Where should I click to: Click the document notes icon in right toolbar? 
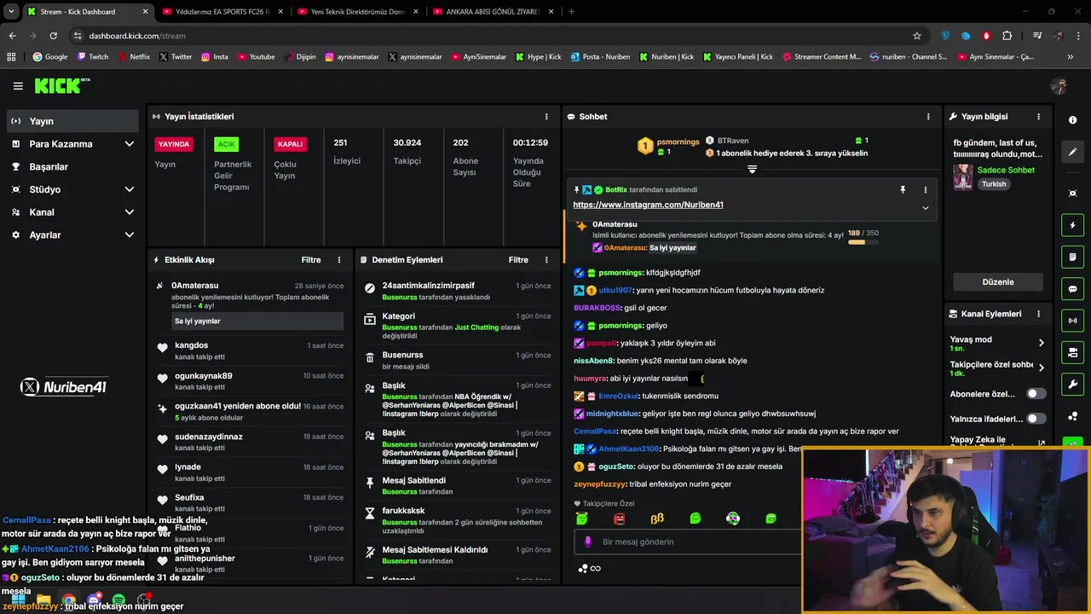tap(1072, 257)
